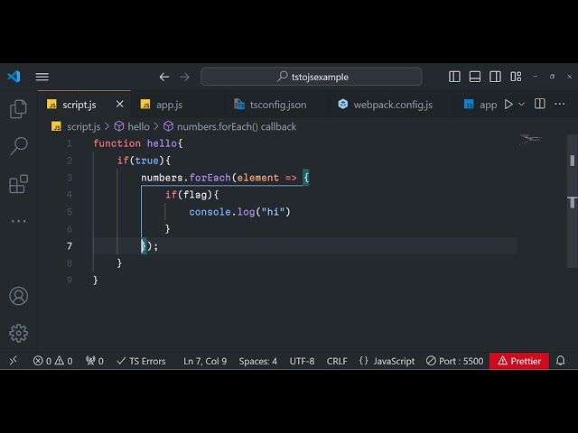This screenshot has height=433, width=578.
Task: Open the Manage gear icon
Action: pos(18,333)
